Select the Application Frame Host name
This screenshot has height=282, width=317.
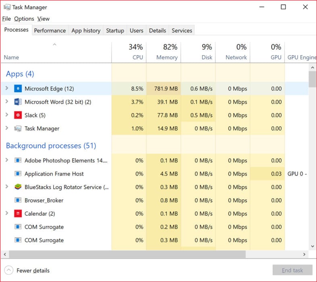click(54, 174)
